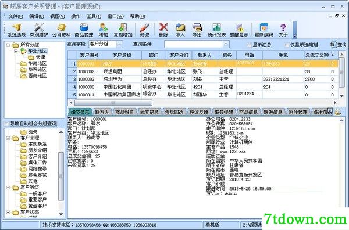
Task: Open the 工具(T) menu
Action: 94,16
